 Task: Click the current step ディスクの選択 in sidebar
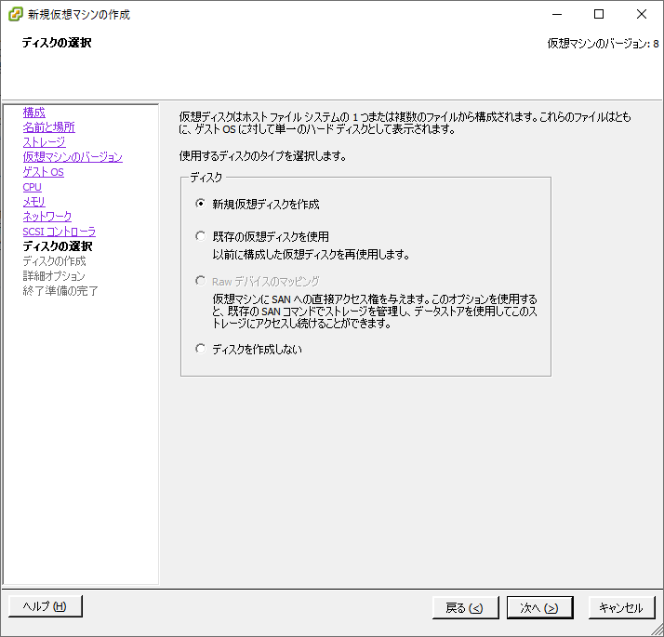click(x=57, y=246)
